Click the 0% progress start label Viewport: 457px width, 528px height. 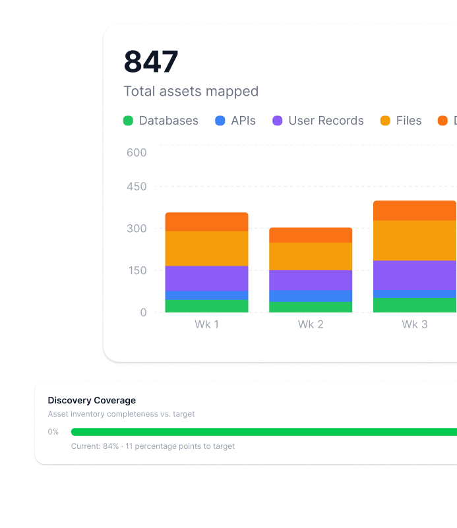click(53, 432)
